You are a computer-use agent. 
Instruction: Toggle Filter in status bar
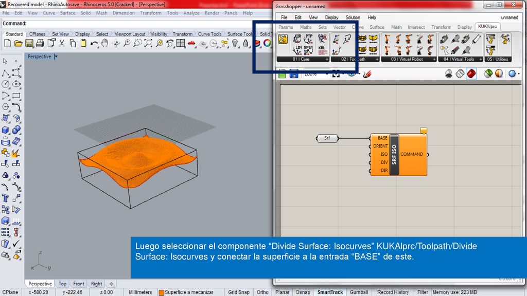point(423,292)
